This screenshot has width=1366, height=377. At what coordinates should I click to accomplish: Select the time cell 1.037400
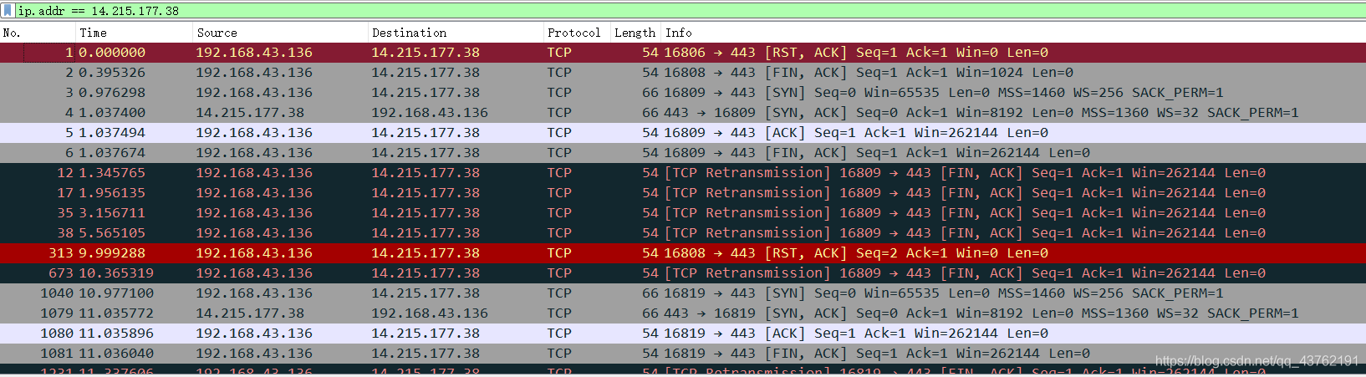point(112,113)
